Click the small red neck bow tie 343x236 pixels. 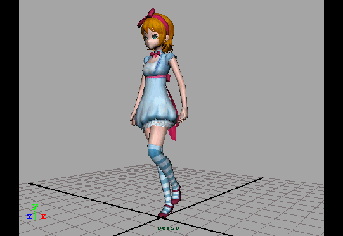point(155,54)
